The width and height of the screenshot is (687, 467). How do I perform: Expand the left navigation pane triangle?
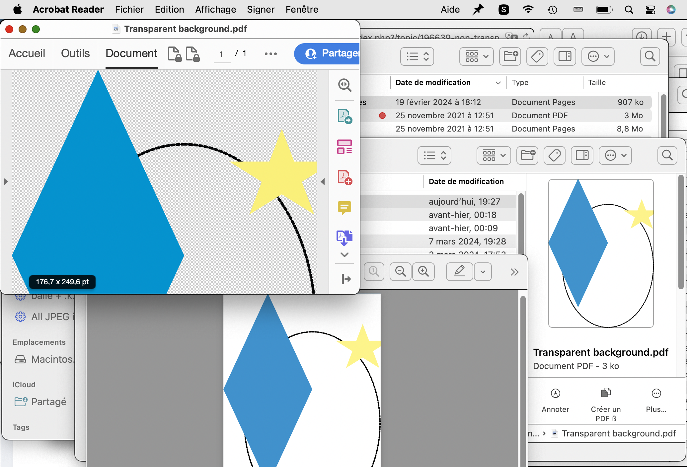[x=6, y=182]
